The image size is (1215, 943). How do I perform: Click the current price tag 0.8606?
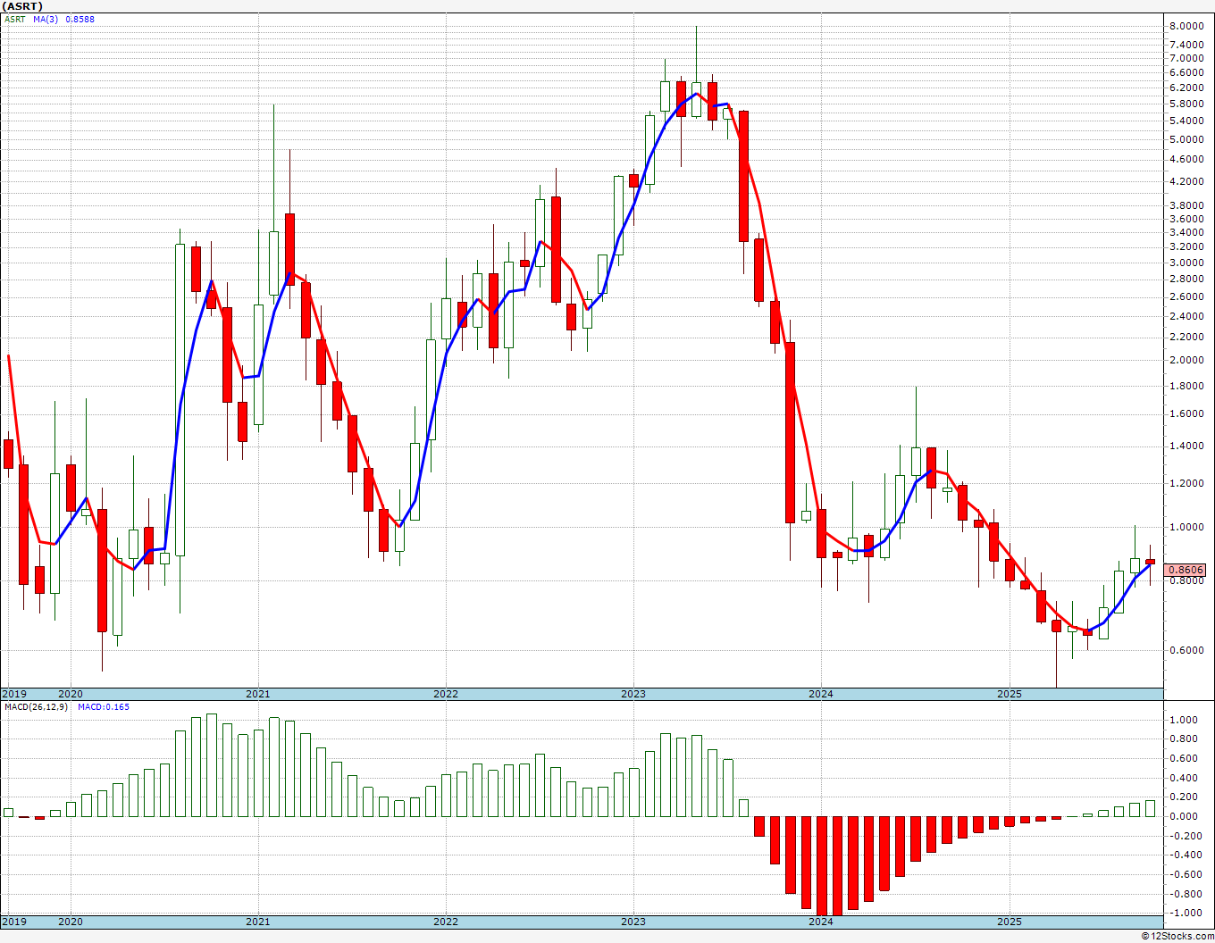click(1186, 570)
